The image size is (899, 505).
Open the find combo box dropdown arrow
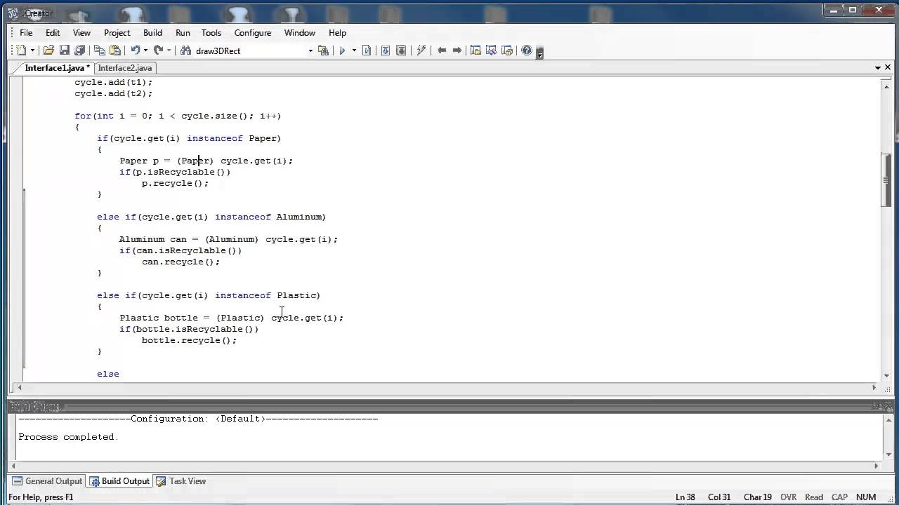coord(310,50)
